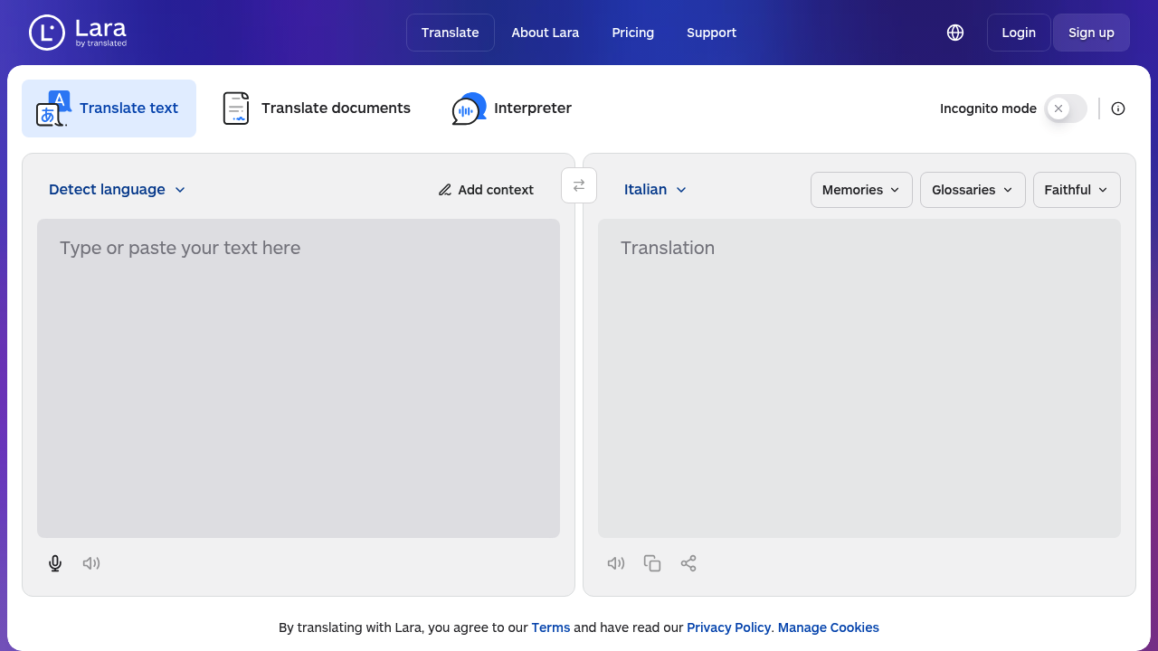Screen dimensions: 1158x651
Task: Switch to Translate documents tab
Action: click(317, 108)
